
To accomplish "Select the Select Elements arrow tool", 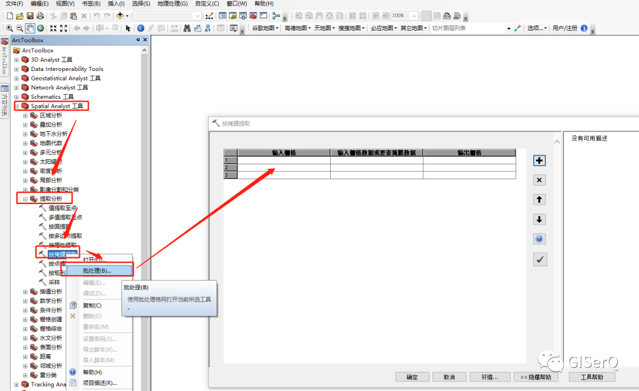I will point(128,28).
